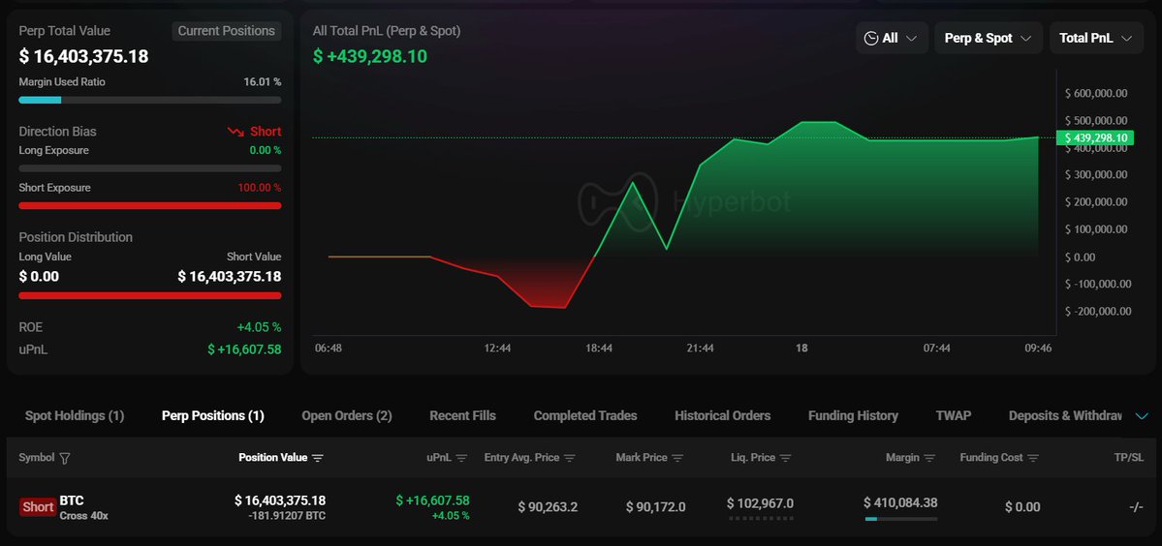Go to the Funding History tab

(x=853, y=415)
